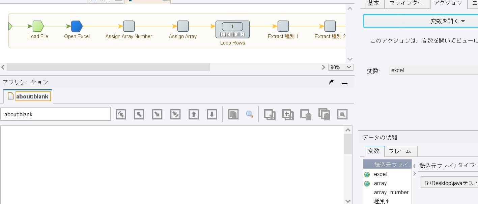Click the down-right double arrow toolbar icon
The image size is (478, 204).
tap(175, 115)
